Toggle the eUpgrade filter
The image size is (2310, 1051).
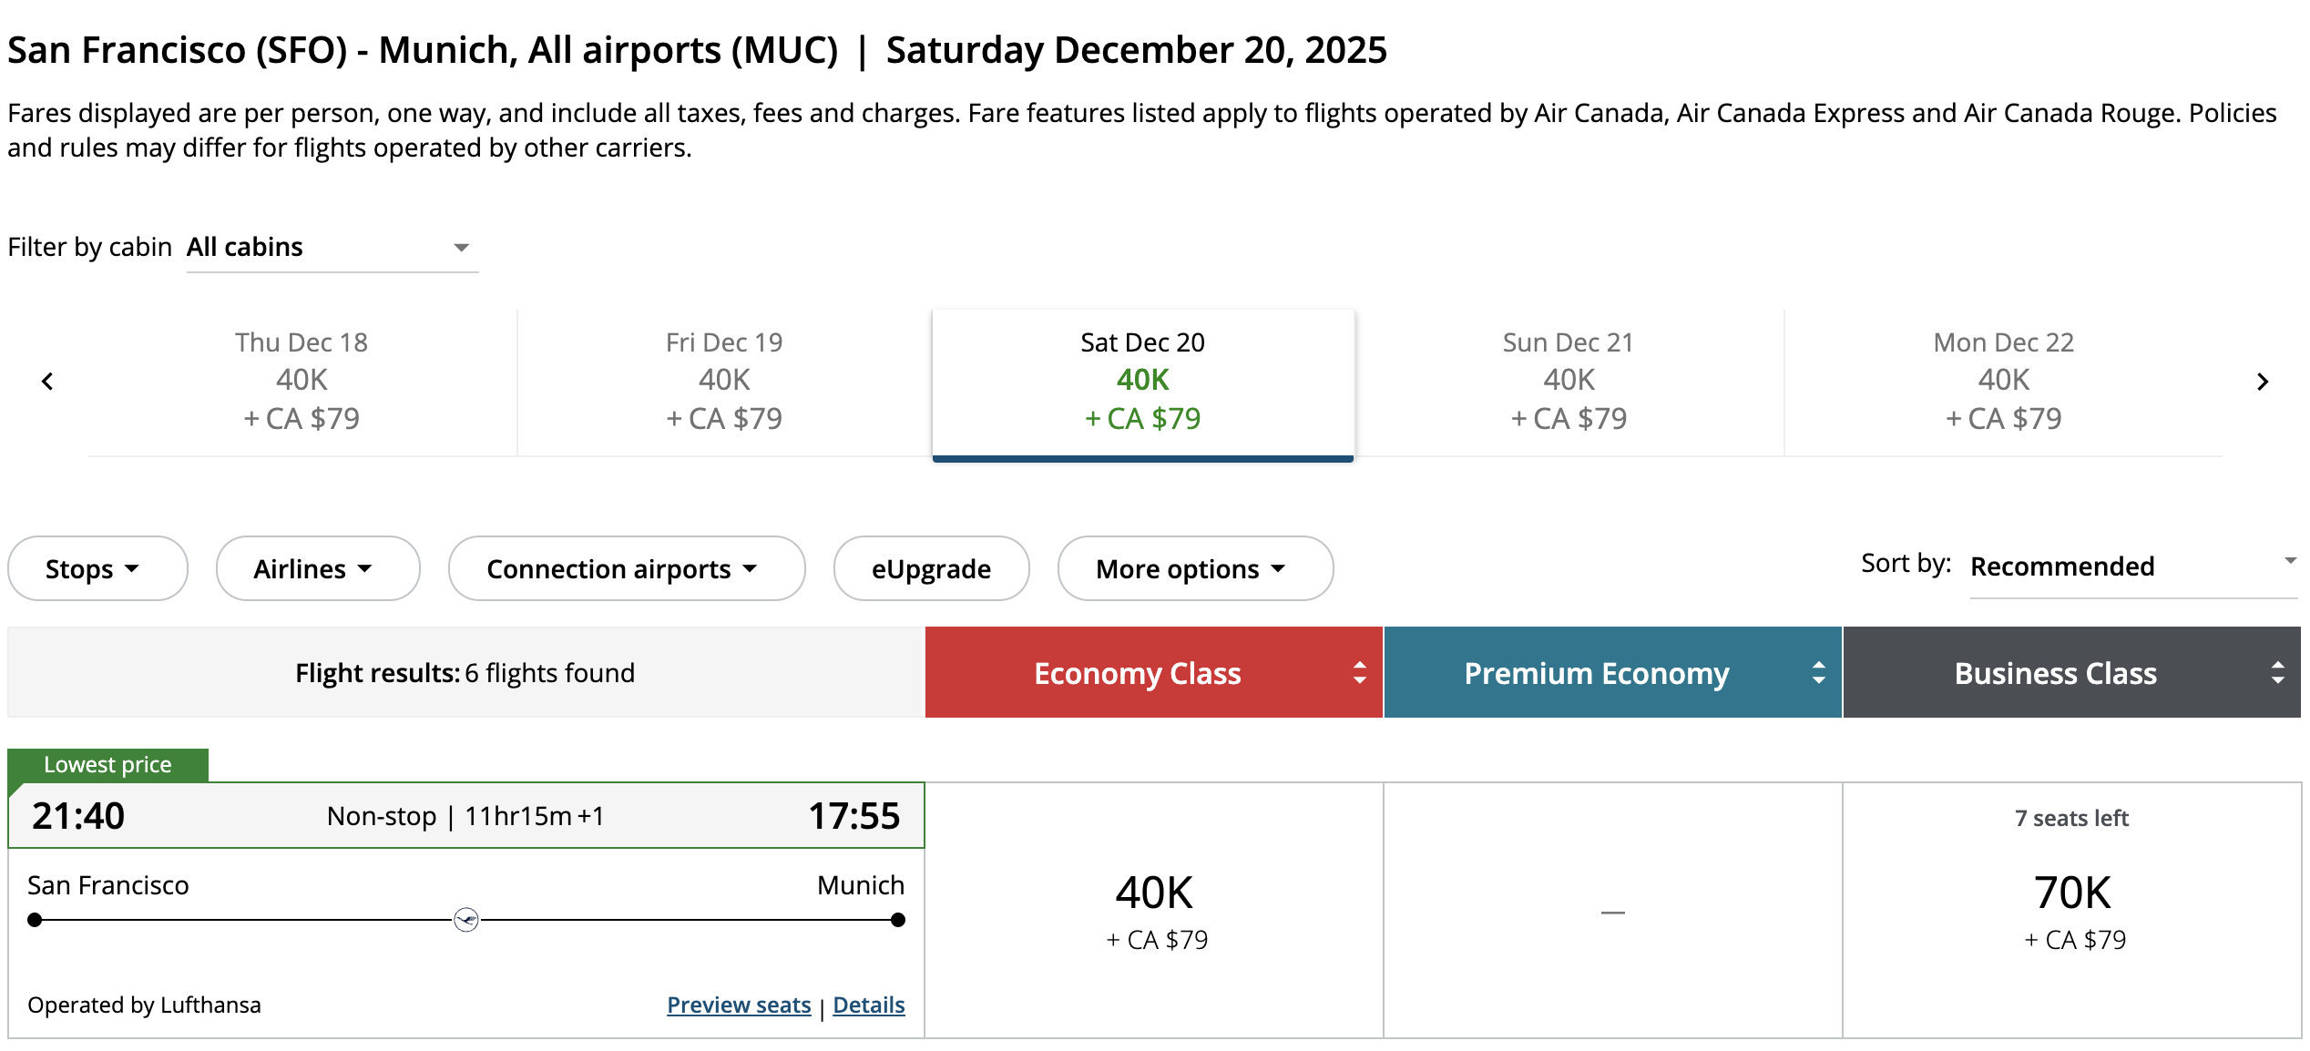[x=931, y=568]
